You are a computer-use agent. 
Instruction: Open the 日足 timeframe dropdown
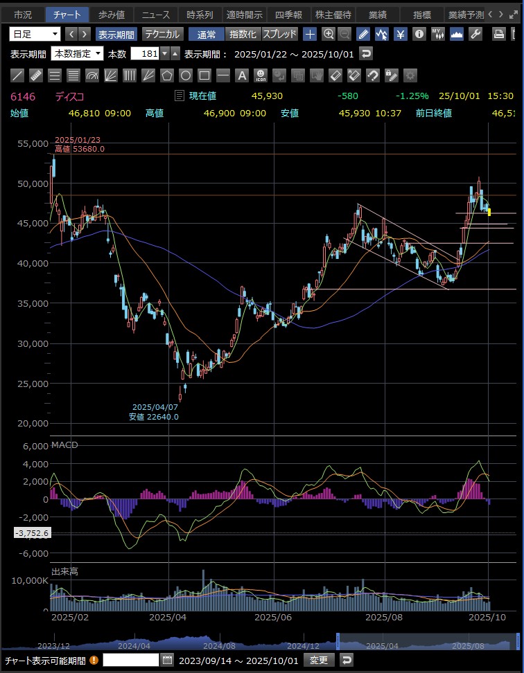pyautogui.click(x=35, y=34)
